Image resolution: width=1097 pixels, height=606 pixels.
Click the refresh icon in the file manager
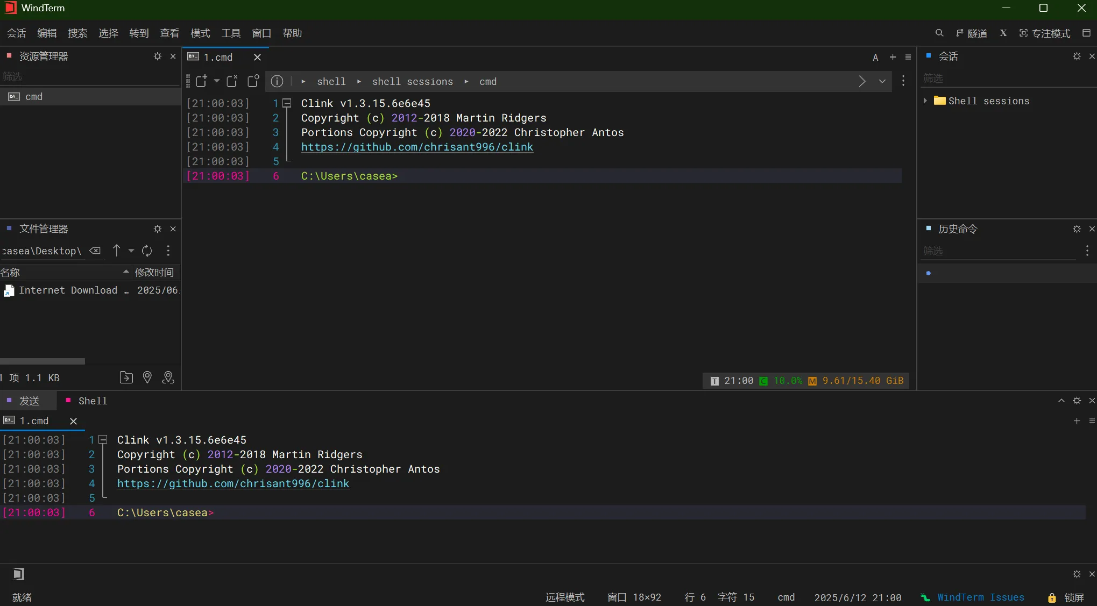(x=147, y=251)
